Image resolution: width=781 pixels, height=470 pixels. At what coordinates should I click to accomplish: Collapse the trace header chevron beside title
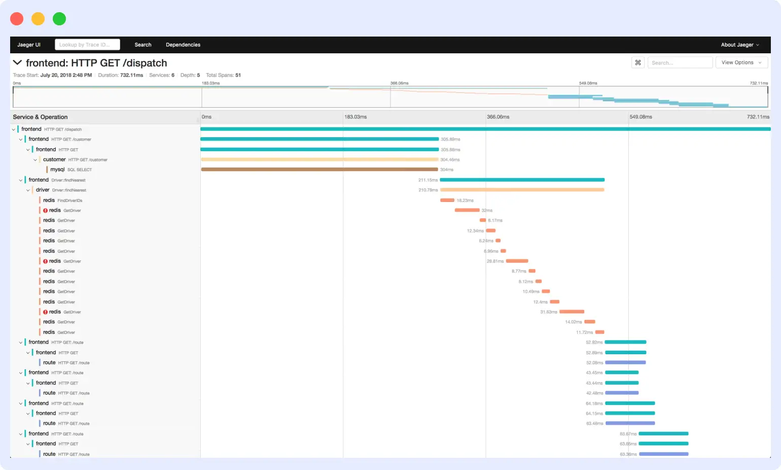point(17,62)
